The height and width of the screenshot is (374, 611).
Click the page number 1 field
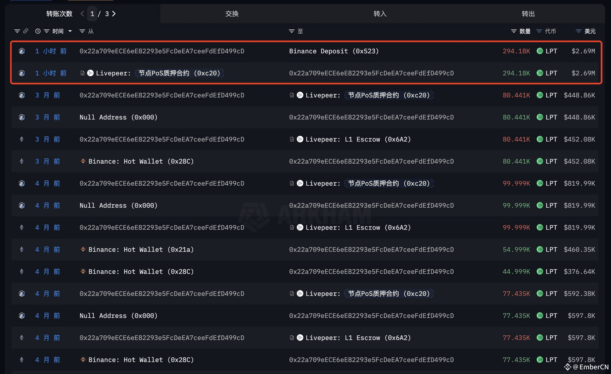tap(92, 14)
